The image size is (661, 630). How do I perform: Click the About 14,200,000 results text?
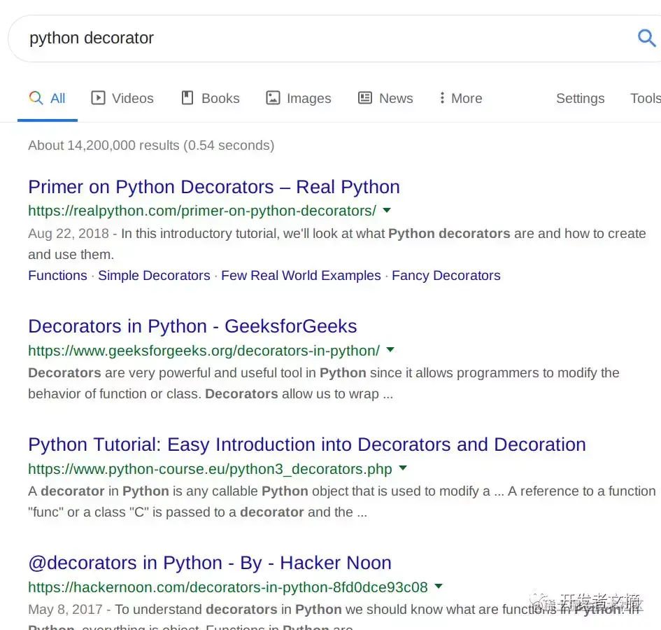point(151,145)
